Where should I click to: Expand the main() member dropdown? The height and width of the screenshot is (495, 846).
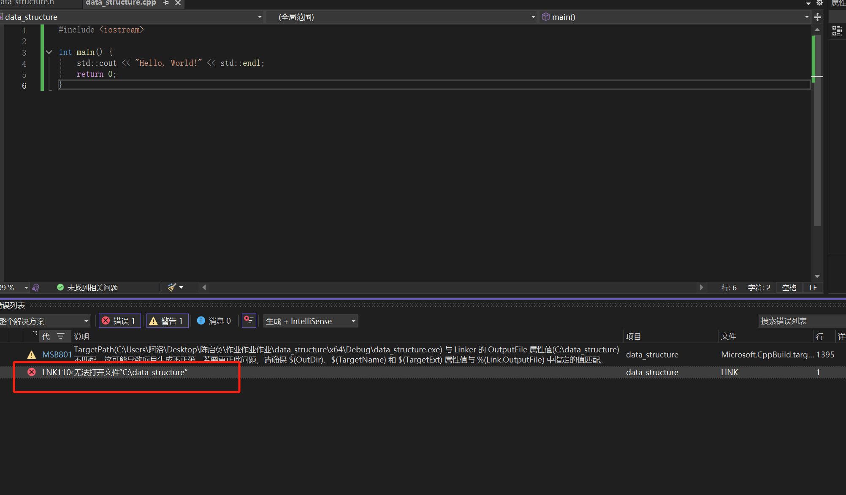coord(806,17)
